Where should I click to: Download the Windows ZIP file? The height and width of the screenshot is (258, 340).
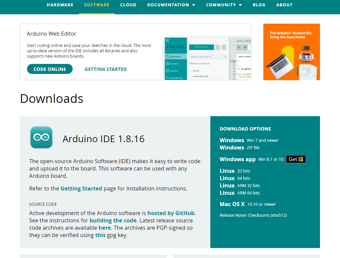point(239,147)
